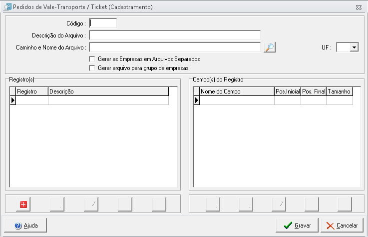Click the Caminho e Nome do Arquivo field
This screenshot has width=368, height=237.
pyautogui.click(x=175, y=47)
